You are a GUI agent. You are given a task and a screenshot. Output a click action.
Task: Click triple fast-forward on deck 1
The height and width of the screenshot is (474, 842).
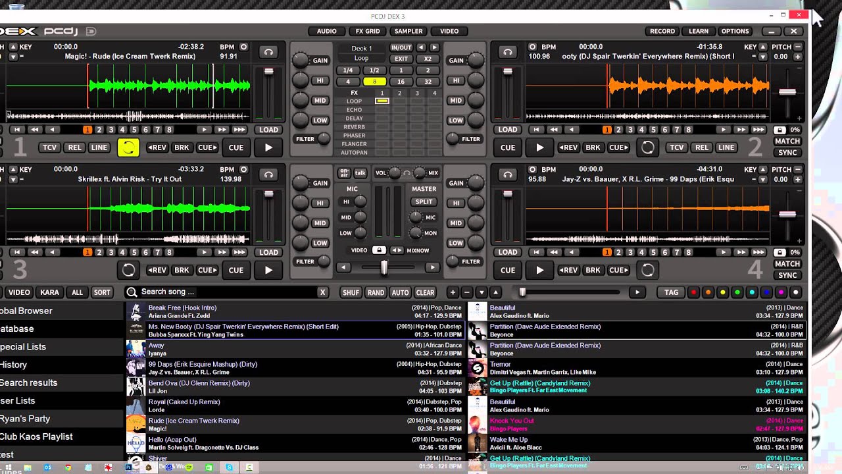(x=239, y=130)
